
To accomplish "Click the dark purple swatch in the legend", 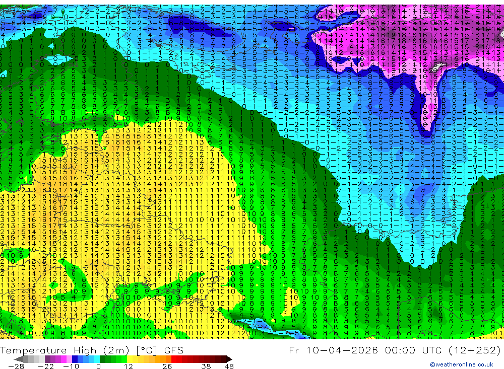I will click(x=47, y=359).
